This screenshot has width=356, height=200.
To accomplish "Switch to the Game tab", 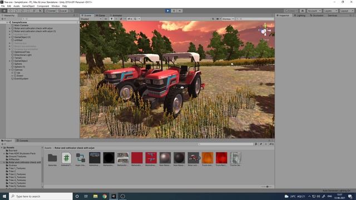I will click(100, 16).
